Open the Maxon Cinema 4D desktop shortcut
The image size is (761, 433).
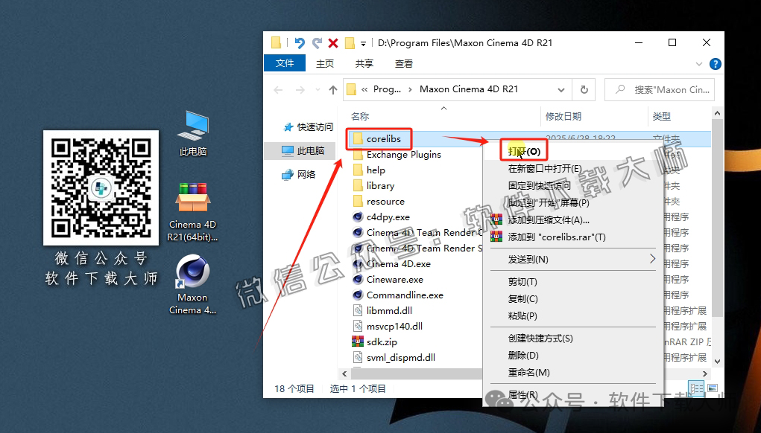point(192,272)
